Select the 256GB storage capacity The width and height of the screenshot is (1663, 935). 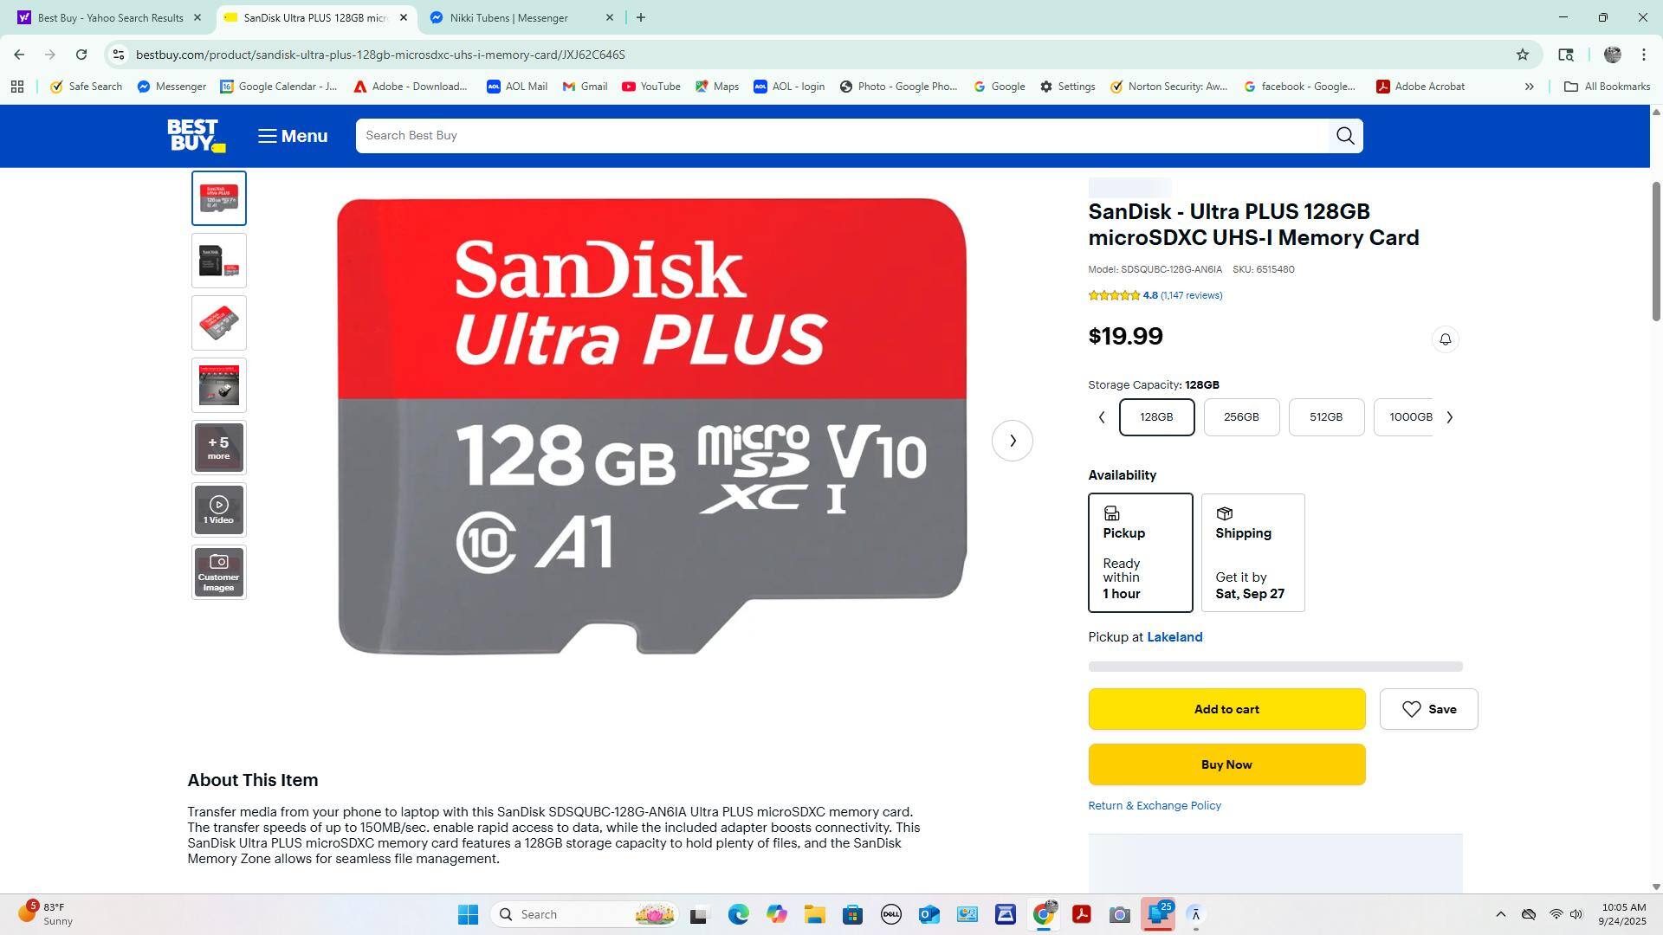(1241, 417)
